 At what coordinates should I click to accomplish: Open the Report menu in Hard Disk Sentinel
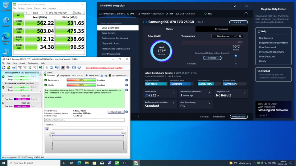(22, 63)
